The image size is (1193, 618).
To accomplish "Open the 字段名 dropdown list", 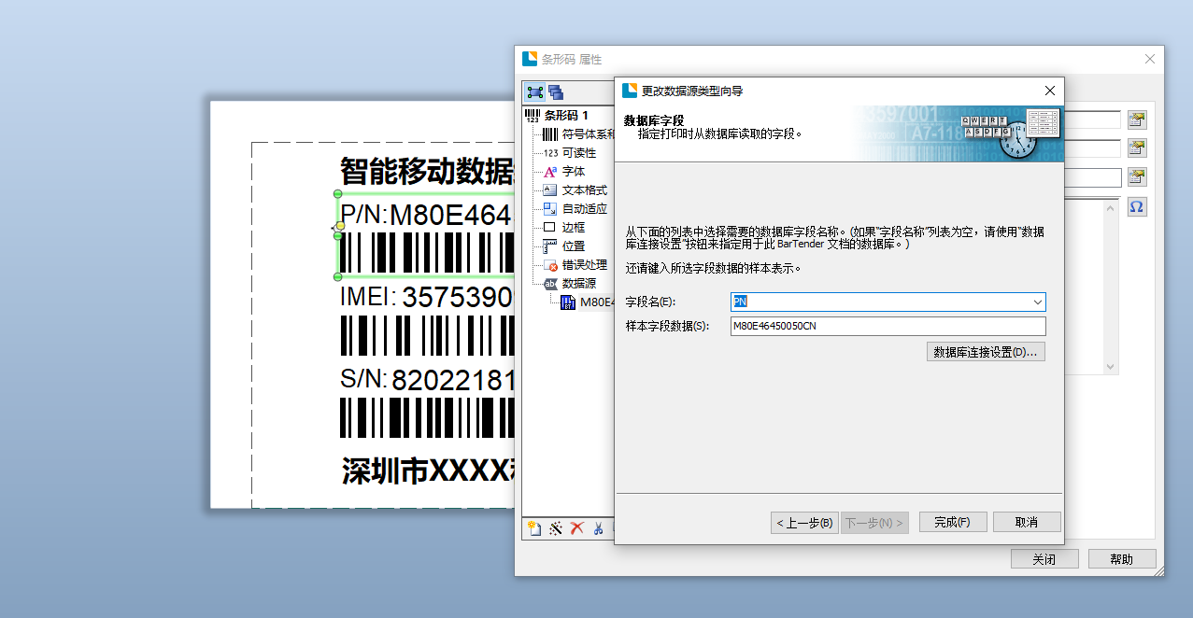I will [1037, 302].
